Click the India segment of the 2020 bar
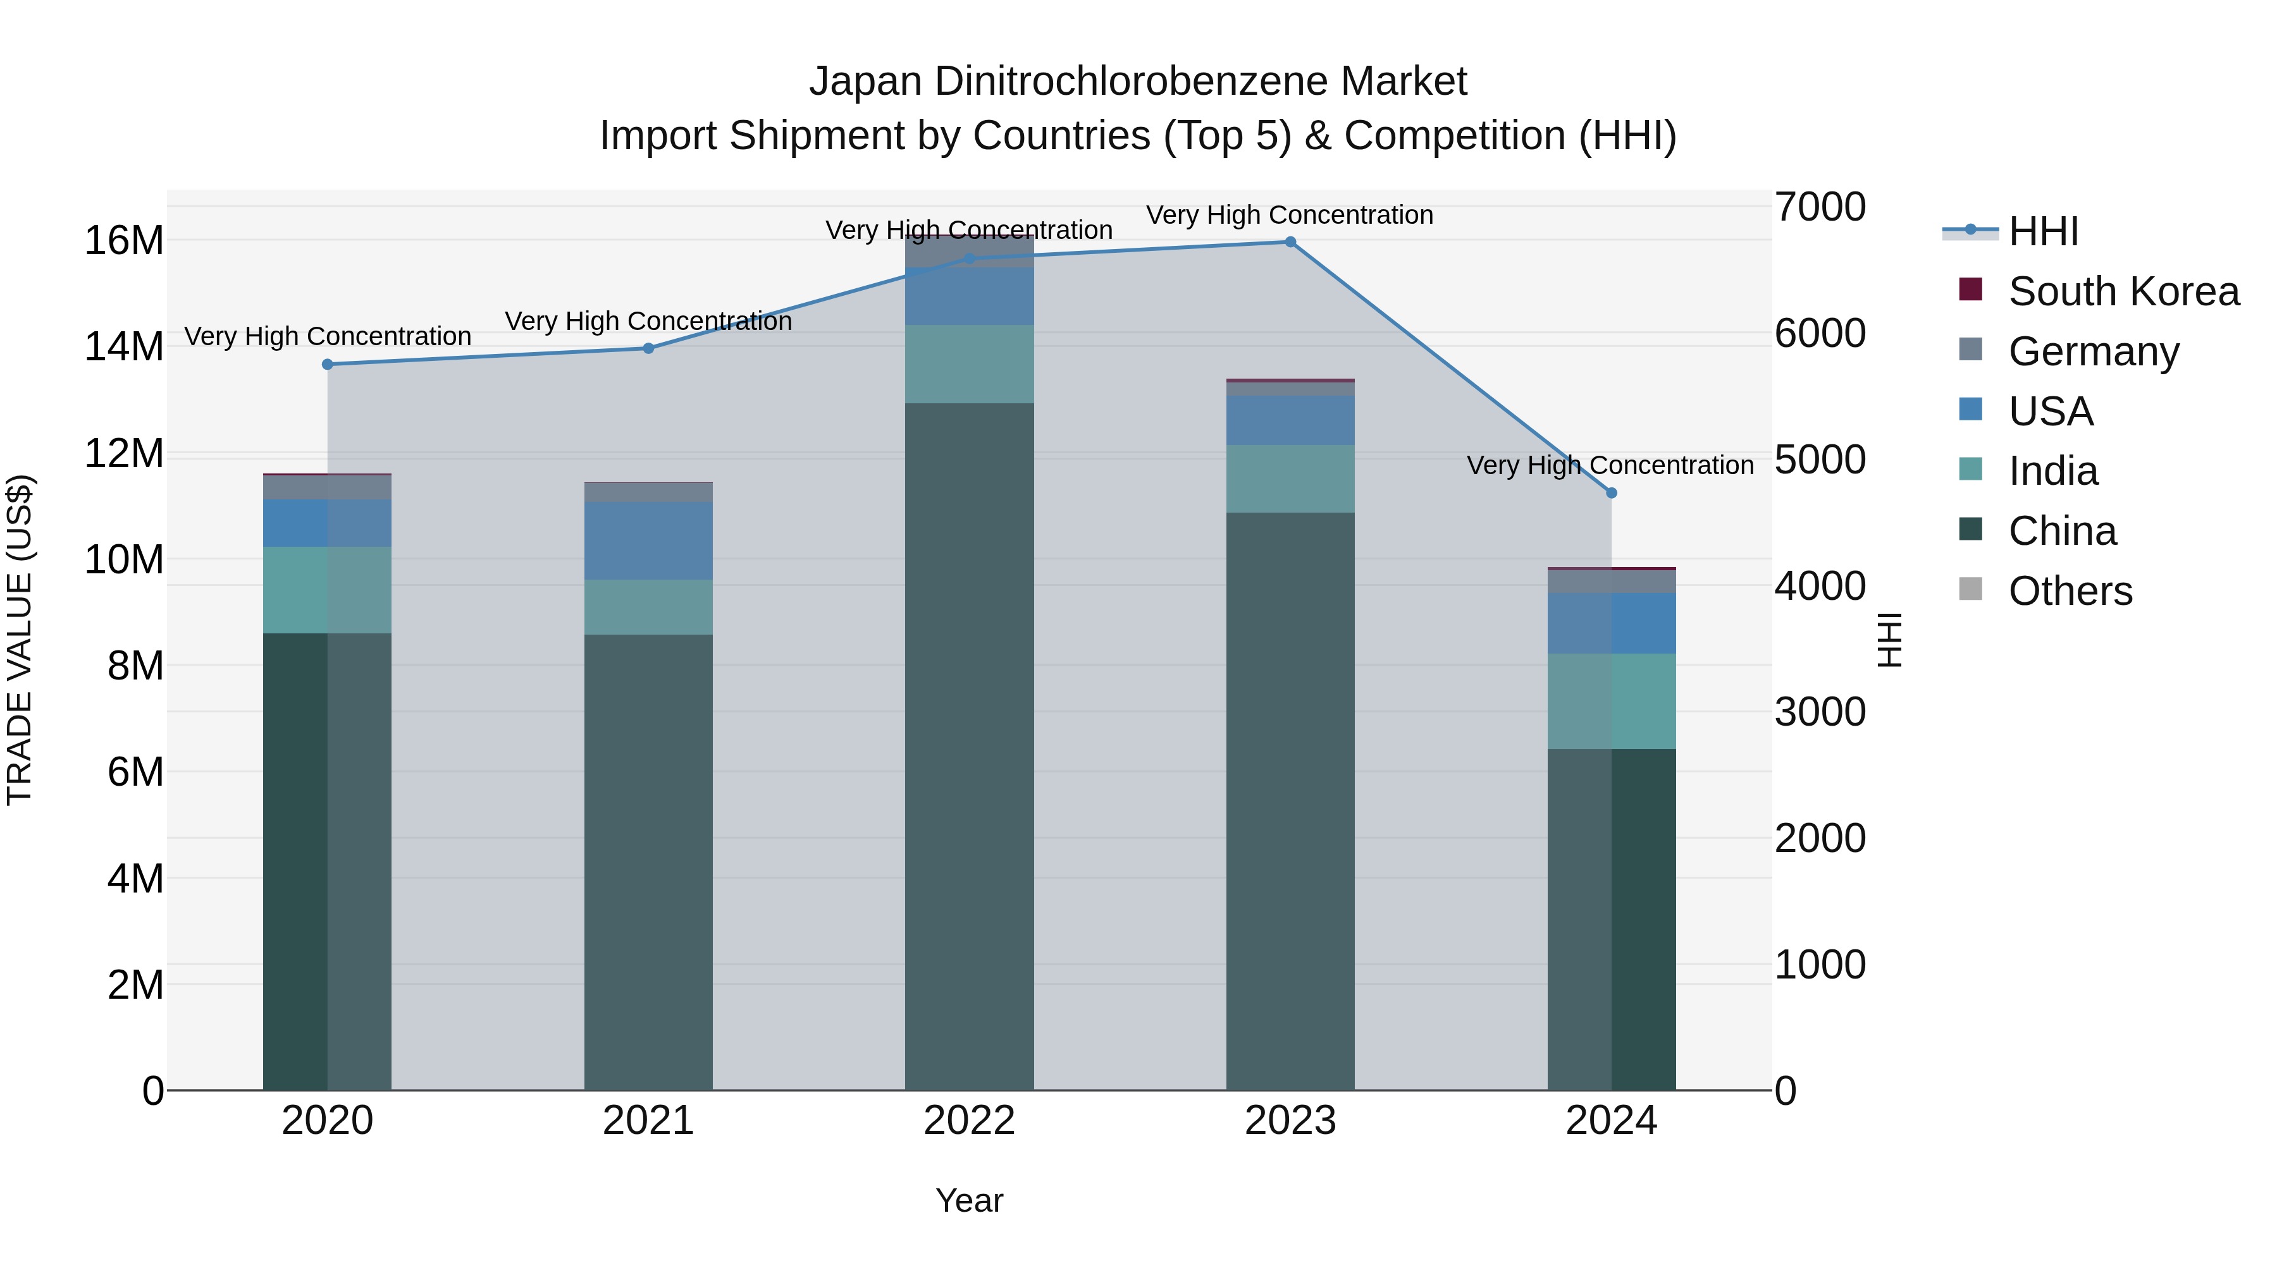The image size is (2277, 1280). (x=327, y=590)
